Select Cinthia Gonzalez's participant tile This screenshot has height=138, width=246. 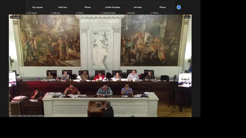[113, 7]
